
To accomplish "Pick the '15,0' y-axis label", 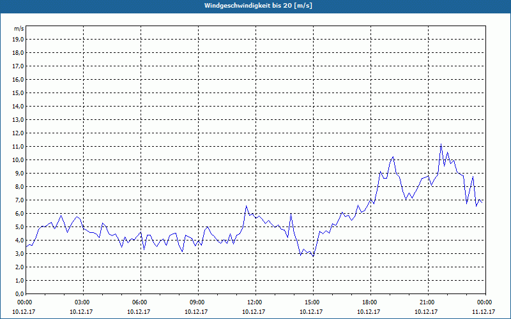I will pos(19,93).
